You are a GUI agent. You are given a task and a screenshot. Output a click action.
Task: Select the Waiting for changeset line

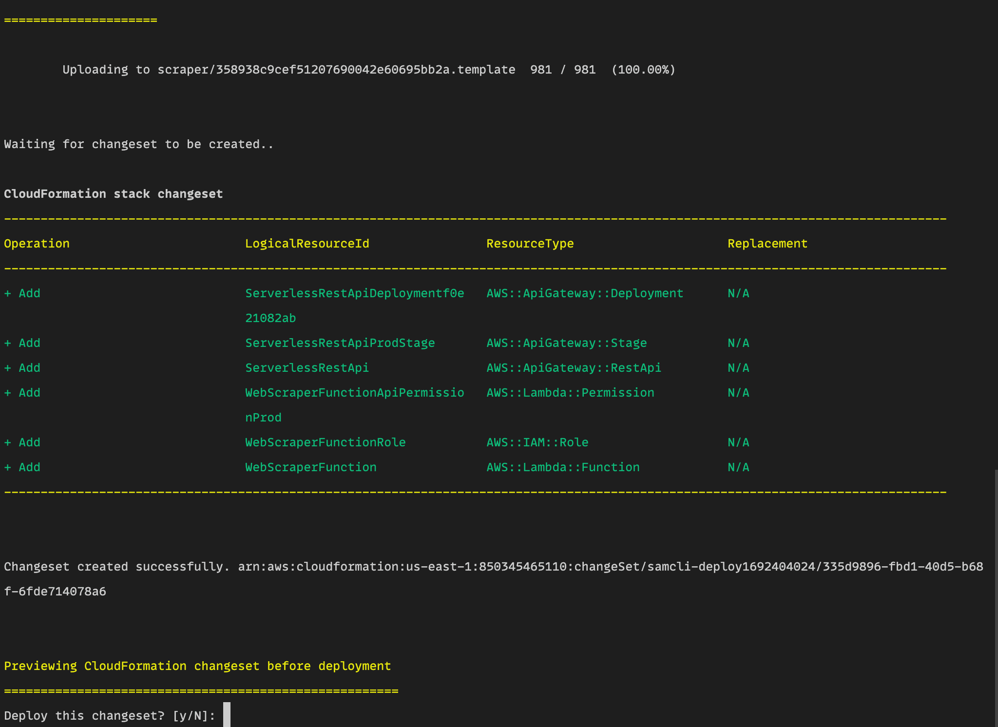(x=138, y=144)
